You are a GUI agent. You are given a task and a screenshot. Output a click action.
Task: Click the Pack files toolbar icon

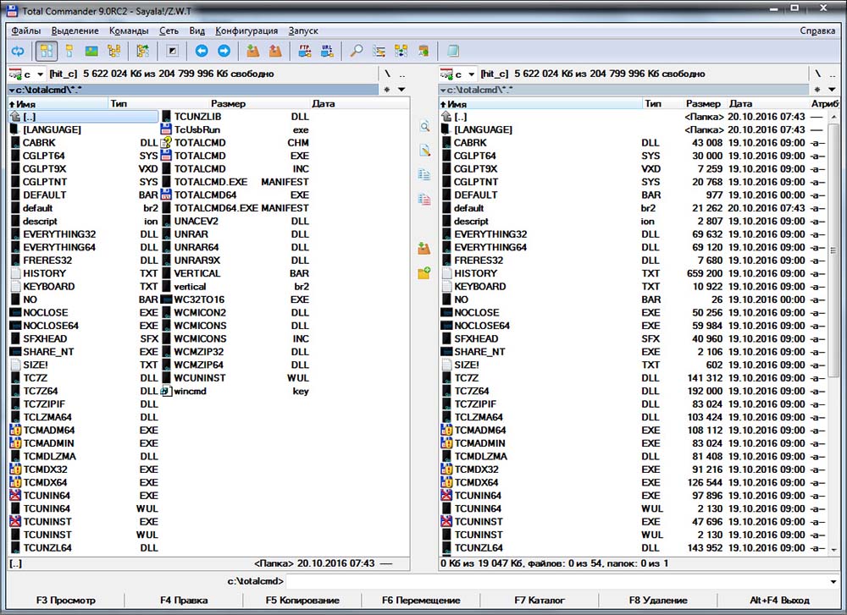coord(253,52)
